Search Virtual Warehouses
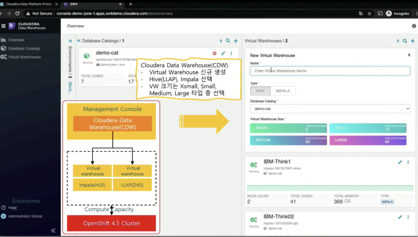This screenshot has height=237, width=418. [405, 41]
